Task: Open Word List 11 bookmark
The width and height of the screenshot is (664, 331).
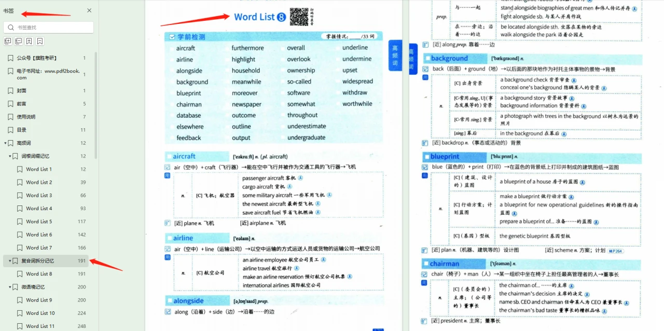Action: click(40, 326)
